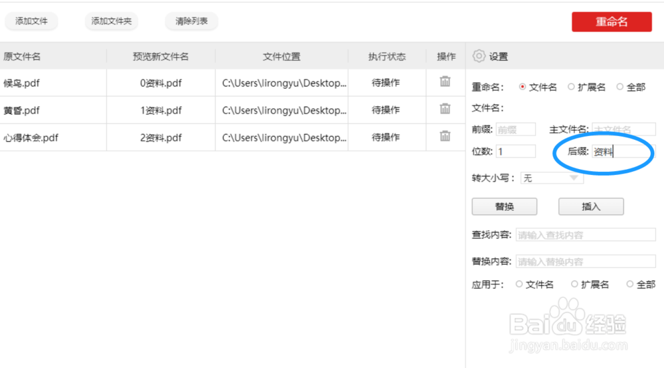Focus the 查找内容 input field
Screen dimensions: 664x368
tap(585, 235)
